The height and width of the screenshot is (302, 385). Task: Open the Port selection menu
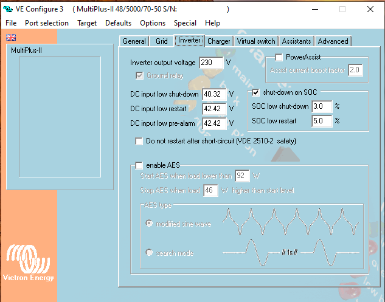pos(47,23)
